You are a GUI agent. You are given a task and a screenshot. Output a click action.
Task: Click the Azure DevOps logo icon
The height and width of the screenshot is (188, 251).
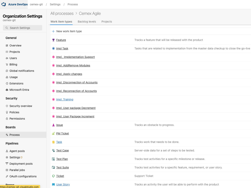point(4,4)
